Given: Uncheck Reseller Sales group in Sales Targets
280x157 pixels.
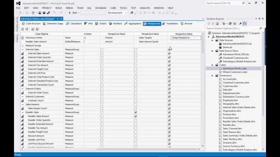Looking at the screenshot, I should click(x=136, y=113).
